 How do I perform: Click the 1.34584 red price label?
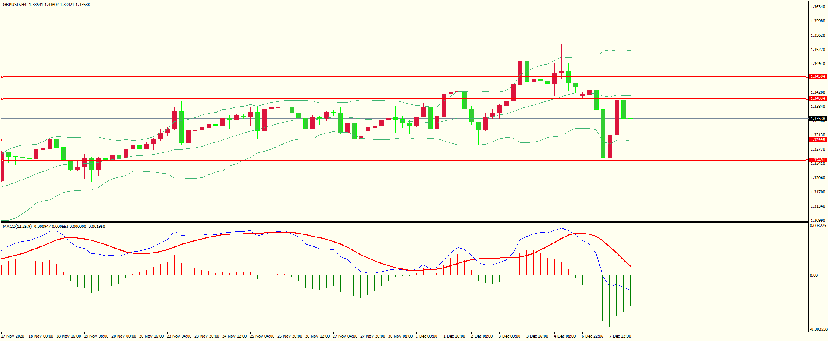(817, 76)
